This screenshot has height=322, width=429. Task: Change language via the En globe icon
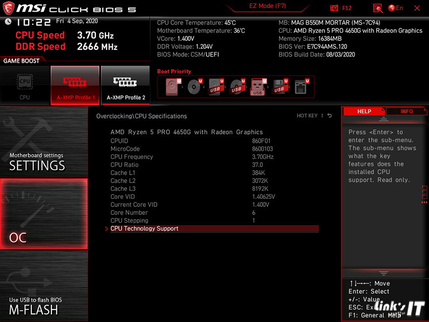click(x=396, y=8)
